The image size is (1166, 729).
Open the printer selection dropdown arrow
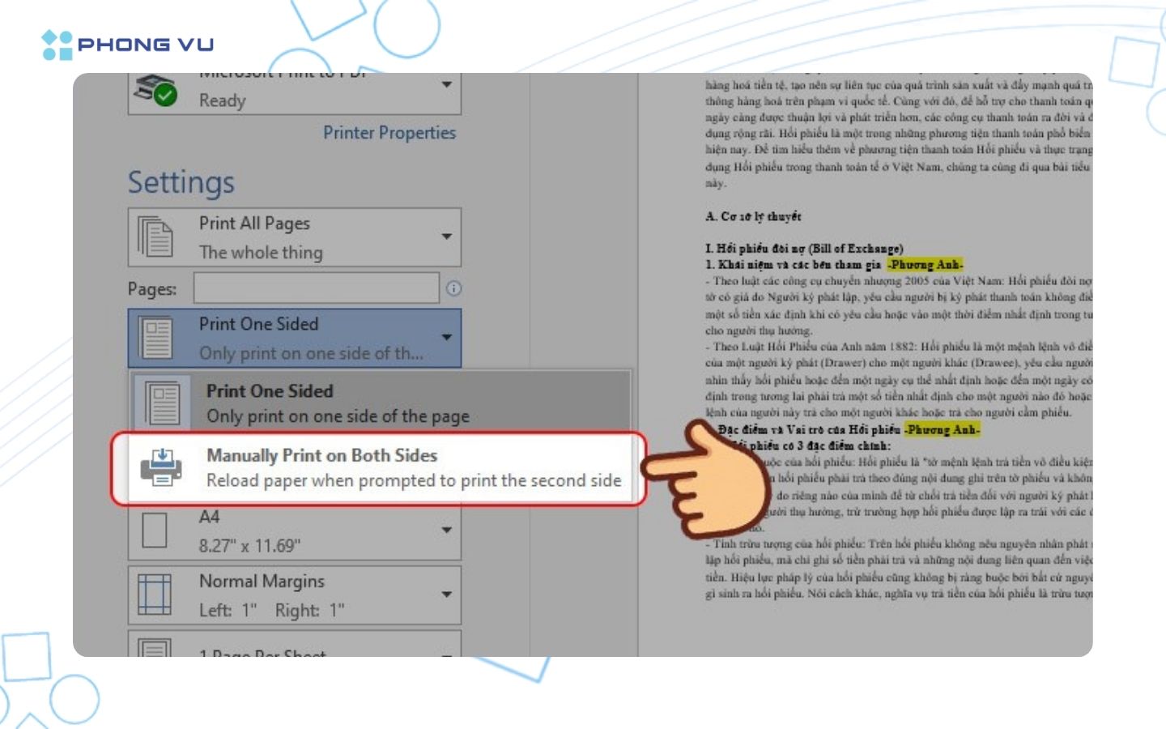coord(446,85)
